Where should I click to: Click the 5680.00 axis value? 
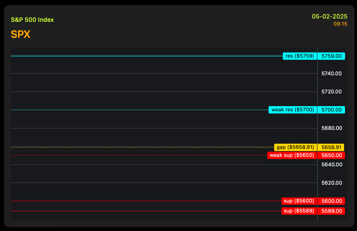point(332,128)
